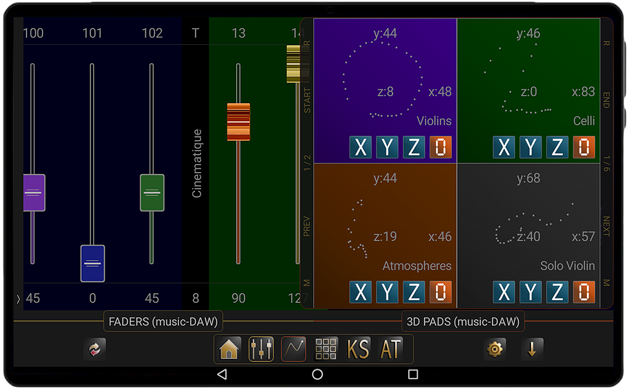This screenshot has height=389, width=630.
Task: Select the faders mixer view icon
Action: pyautogui.click(x=261, y=350)
